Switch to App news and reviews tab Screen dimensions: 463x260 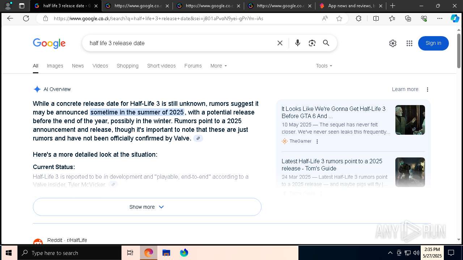pos(350,6)
